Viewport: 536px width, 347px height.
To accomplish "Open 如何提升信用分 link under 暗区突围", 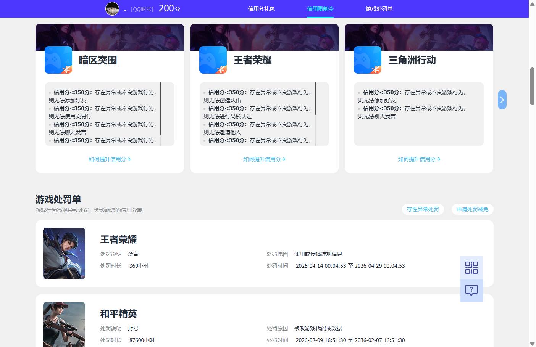I will click(x=110, y=159).
